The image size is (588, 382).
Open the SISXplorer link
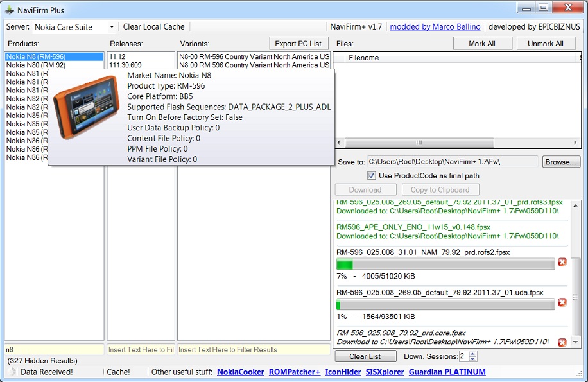click(385, 372)
